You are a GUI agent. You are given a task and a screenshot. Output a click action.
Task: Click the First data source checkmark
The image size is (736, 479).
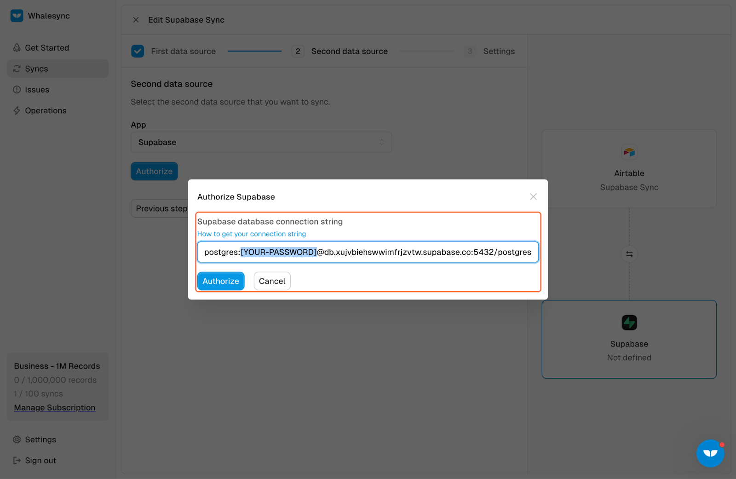pos(138,51)
